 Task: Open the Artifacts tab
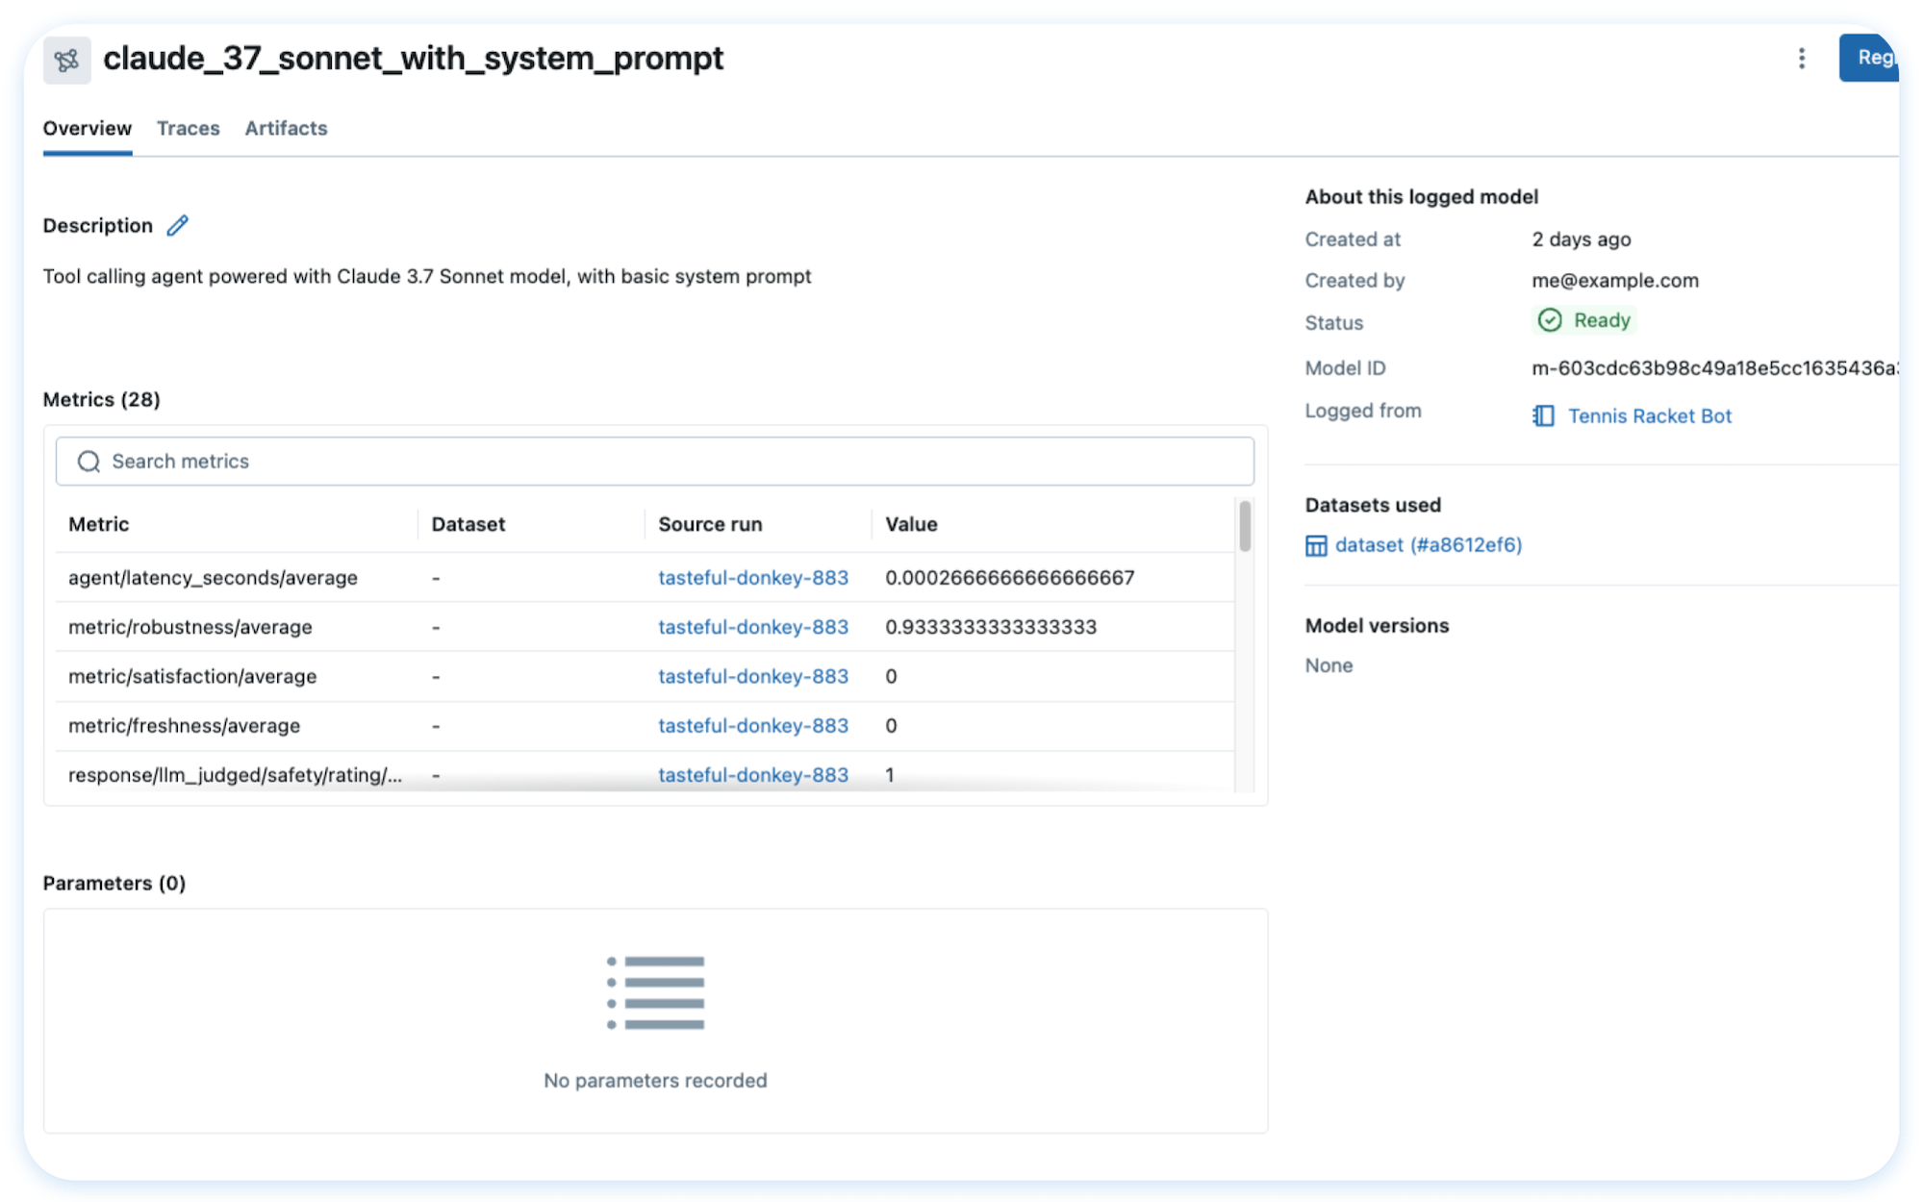point(286,128)
